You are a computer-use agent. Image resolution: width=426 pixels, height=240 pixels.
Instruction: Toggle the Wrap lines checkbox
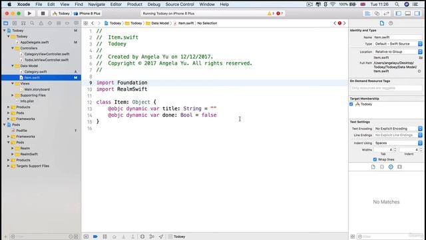375,159
